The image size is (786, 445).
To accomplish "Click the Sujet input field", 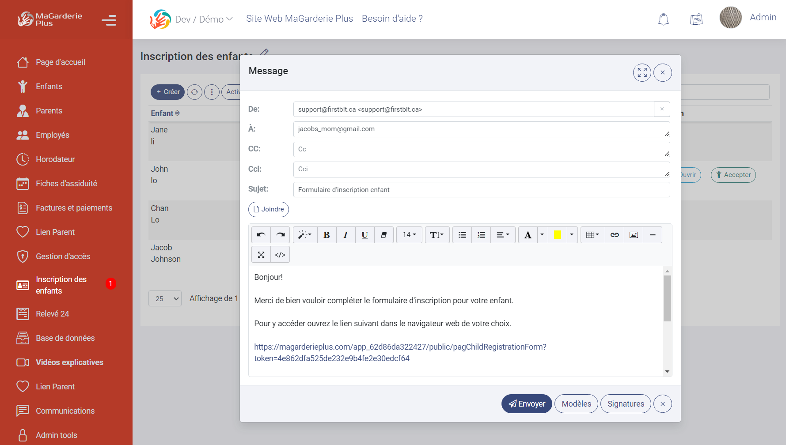I will [481, 190].
